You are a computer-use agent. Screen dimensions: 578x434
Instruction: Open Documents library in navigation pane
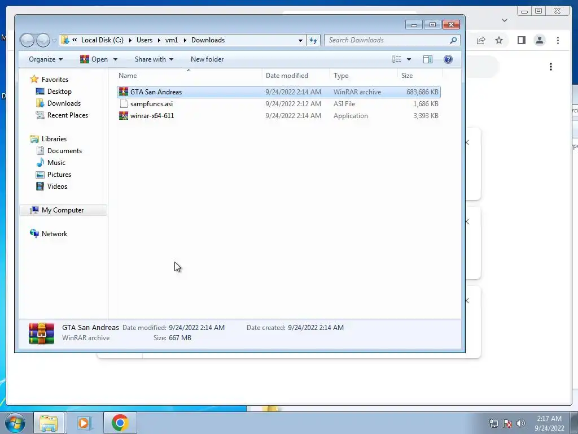64,150
